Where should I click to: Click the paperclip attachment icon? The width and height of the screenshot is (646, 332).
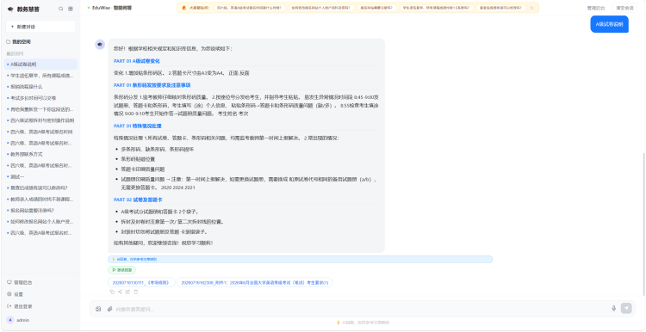109,309
